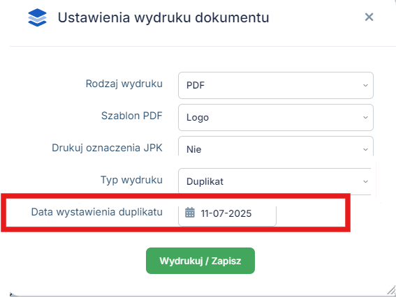Click the Drukuj oznaczenia JPK label
The image size is (396, 297).
[x=107, y=148]
